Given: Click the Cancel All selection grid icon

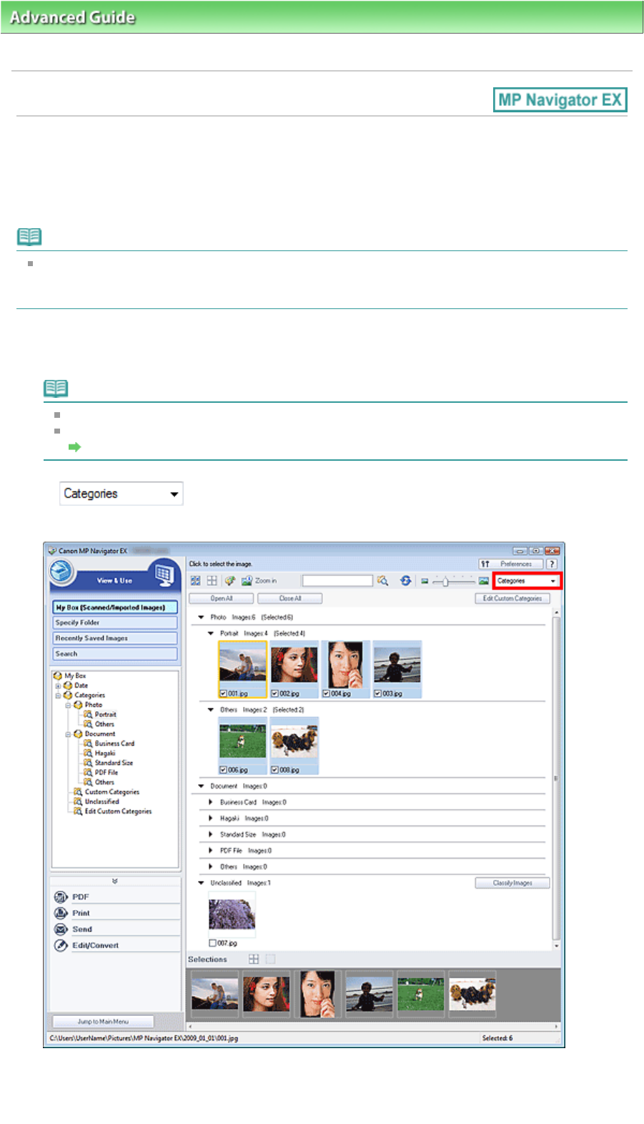Looking at the screenshot, I should 212,581.
